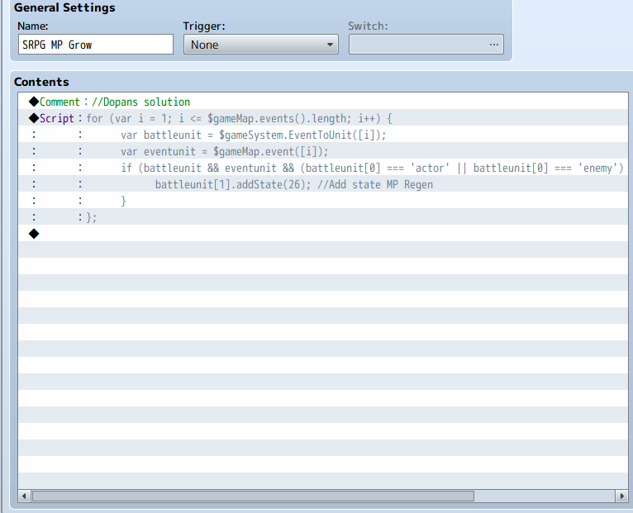Select the Comment line //Dopans solution
Image resolution: width=633 pixels, height=513 pixels.
(x=323, y=102)
